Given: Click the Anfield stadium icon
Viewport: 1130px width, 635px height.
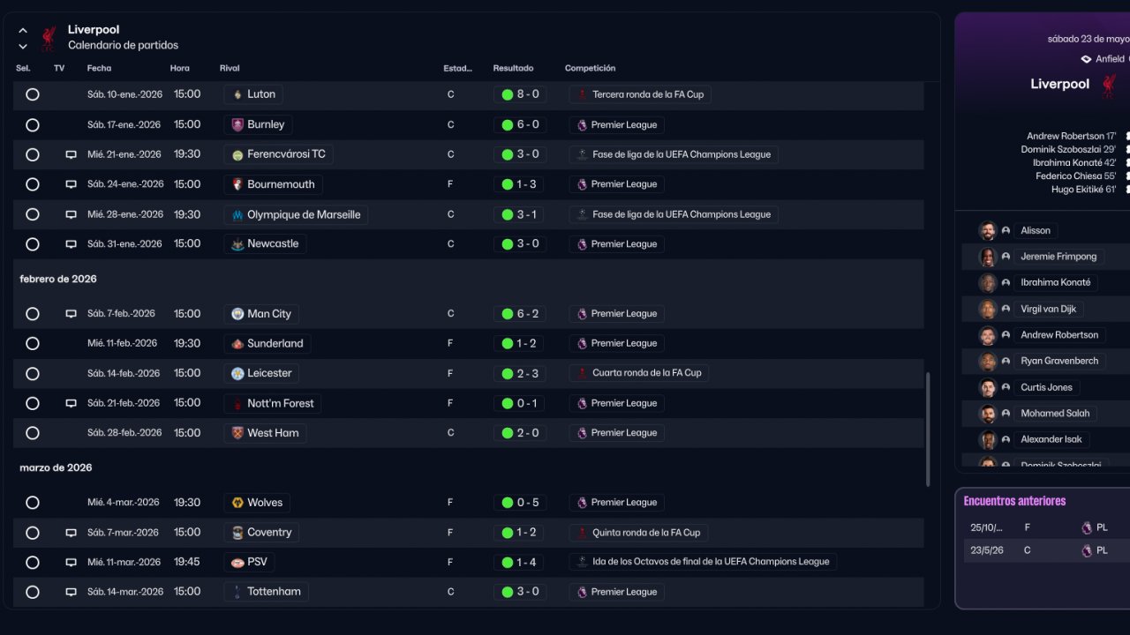Looking at the screenshot, I should 1086,59.
